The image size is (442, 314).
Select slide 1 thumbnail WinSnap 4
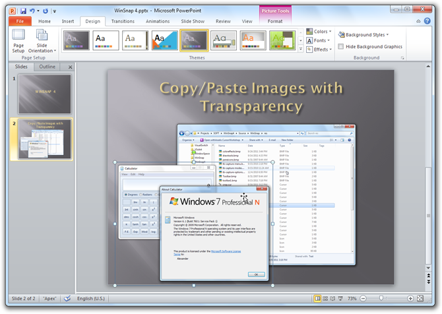tap(45, 94)
